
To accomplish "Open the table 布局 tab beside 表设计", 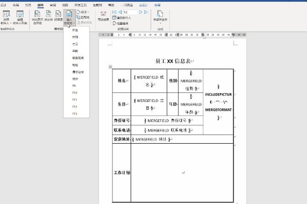I will tap(157, 5).
